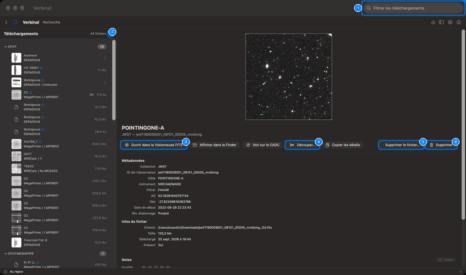Click the Filtrer les téléchargements search field
The width and height of the screenshot is (466, 275).
pos(413,8)
